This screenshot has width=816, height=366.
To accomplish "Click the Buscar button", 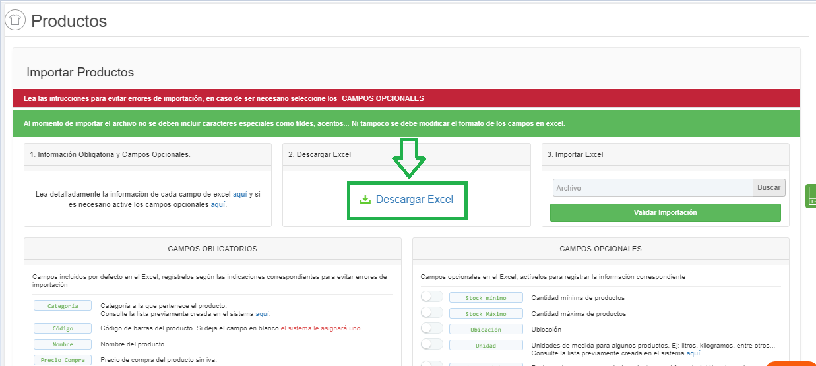I will pos(769,188).
